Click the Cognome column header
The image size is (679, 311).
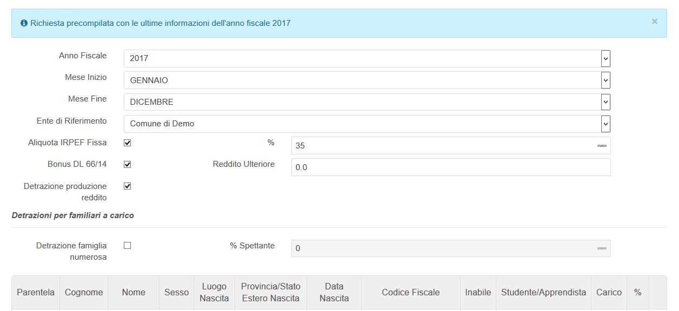84,293
